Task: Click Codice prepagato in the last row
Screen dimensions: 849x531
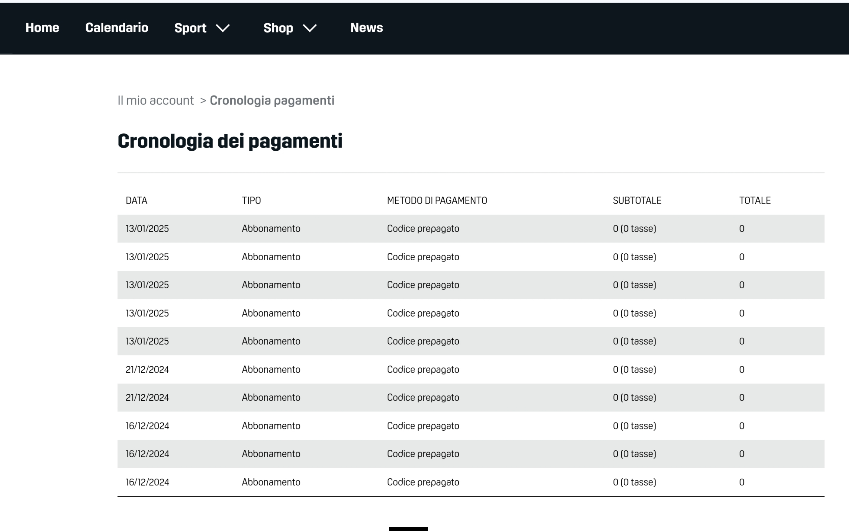Action: (423, 482)
